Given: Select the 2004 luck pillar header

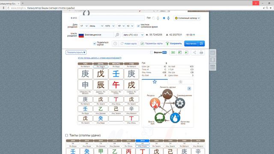Looking at the screenshot, I should [156, 141].
